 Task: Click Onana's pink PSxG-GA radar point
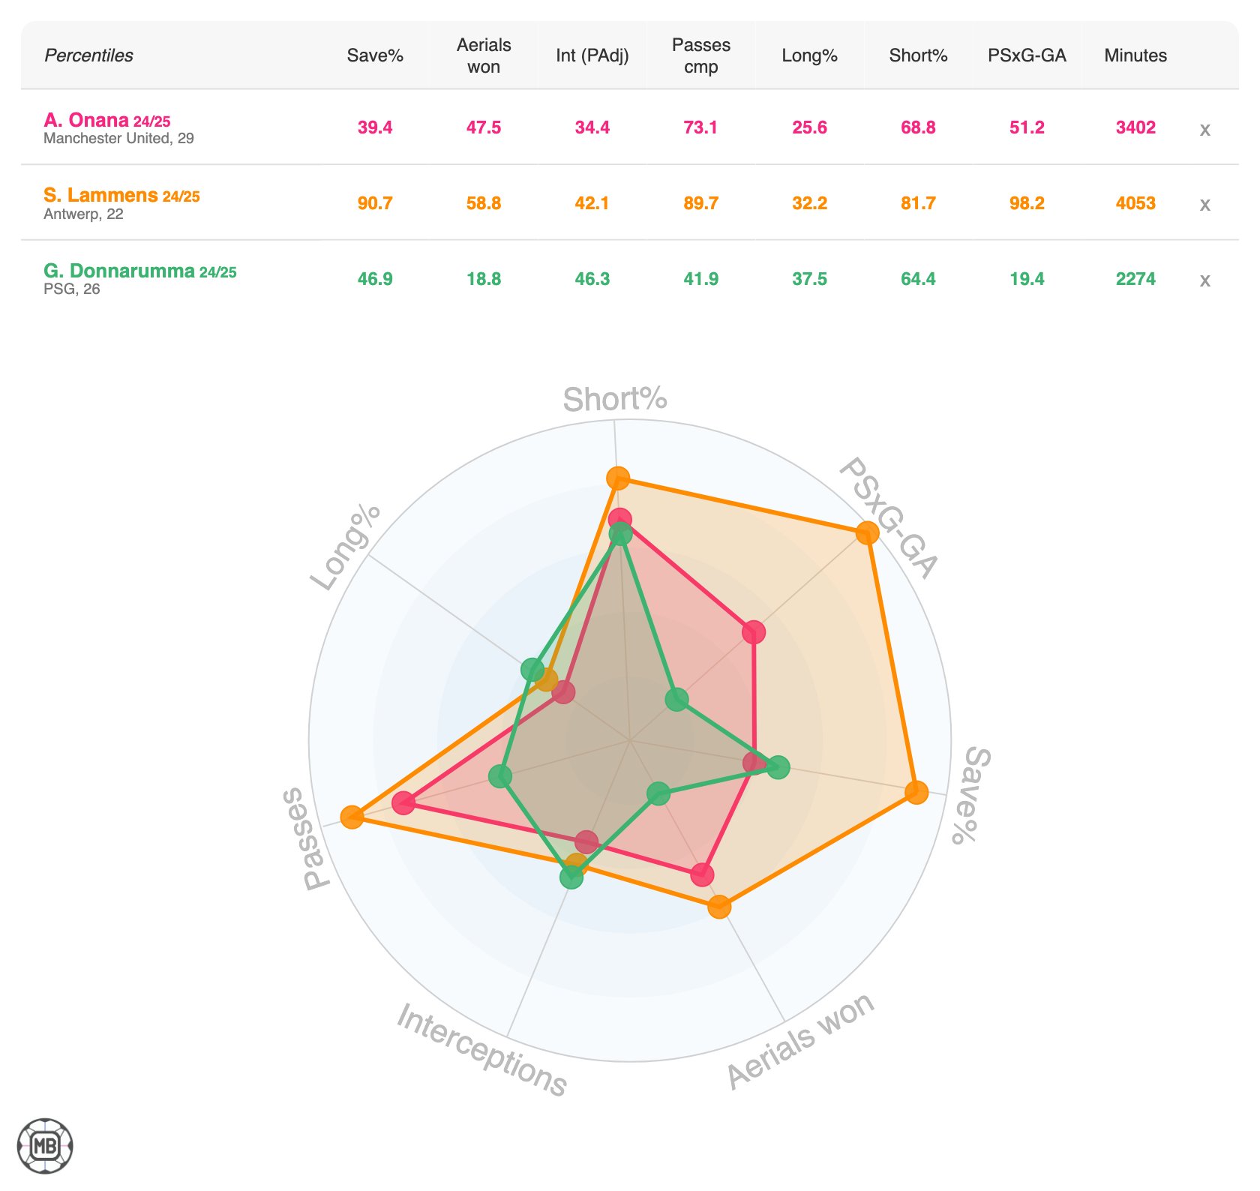pyautogui.click(x=754, y=632)
